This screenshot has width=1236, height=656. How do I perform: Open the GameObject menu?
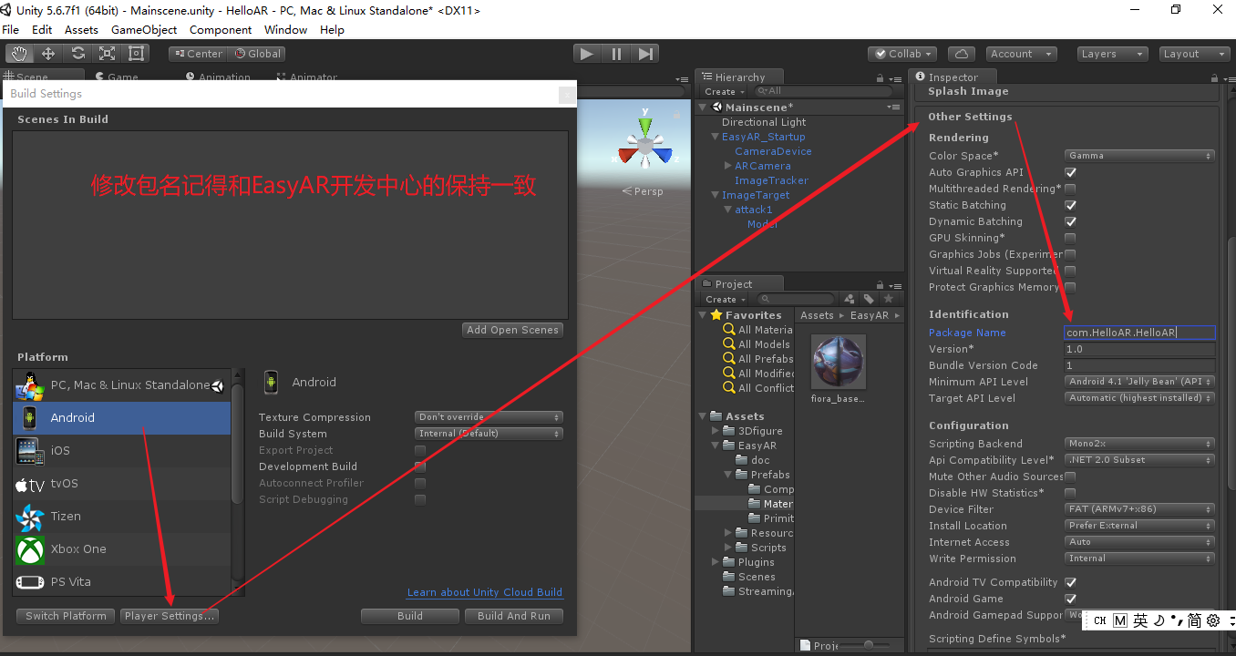(x=144, y=29)
